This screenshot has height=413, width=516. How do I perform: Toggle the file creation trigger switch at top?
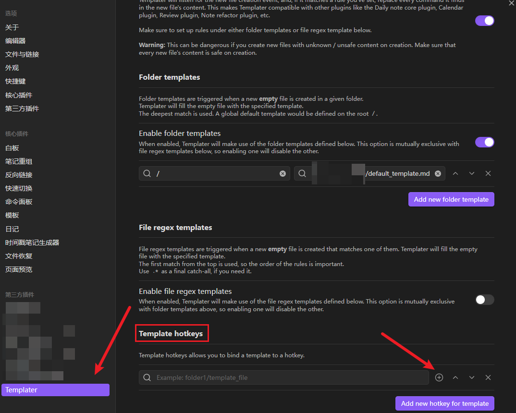[484, 21]
